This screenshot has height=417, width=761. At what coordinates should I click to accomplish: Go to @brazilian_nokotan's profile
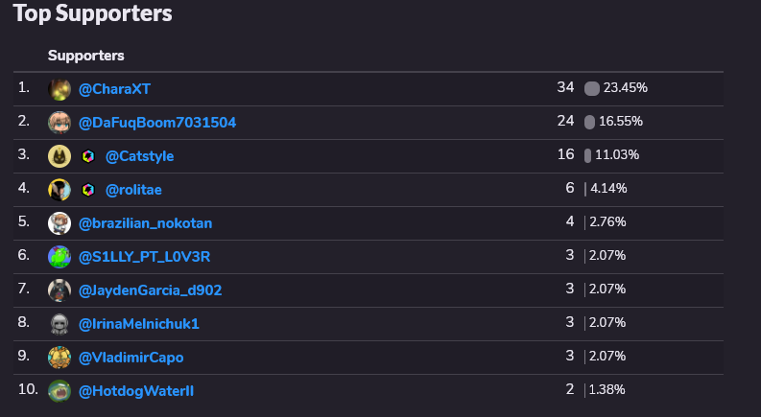click(x=145, y=223)
